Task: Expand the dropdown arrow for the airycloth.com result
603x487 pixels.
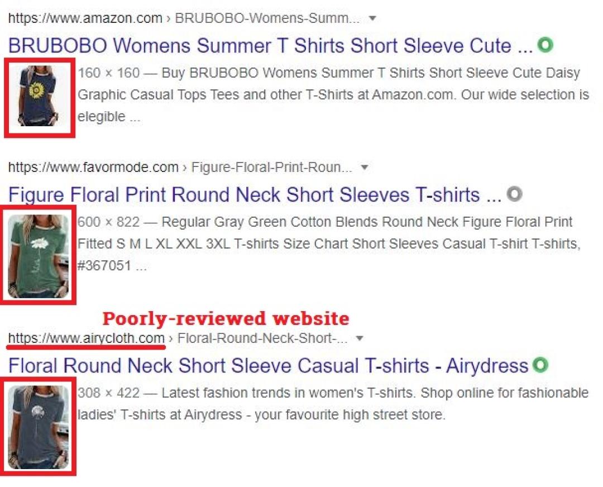Action: click(360, 338)
